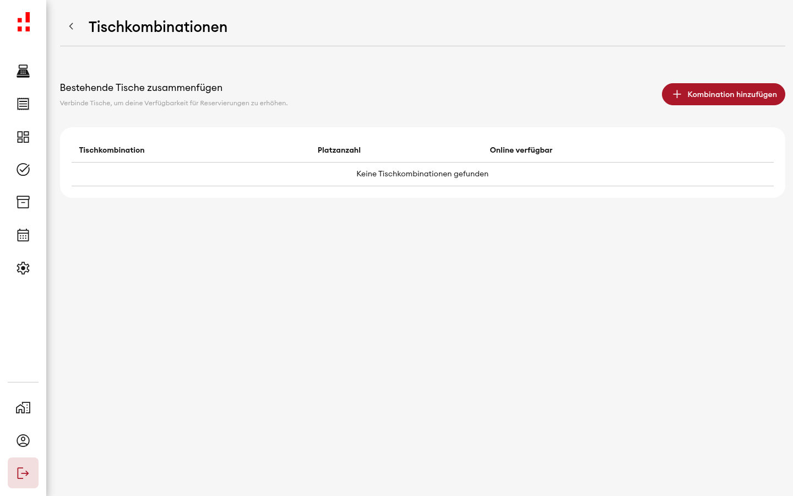Go back using the left chevron arrow

click(x=71, y=26)
